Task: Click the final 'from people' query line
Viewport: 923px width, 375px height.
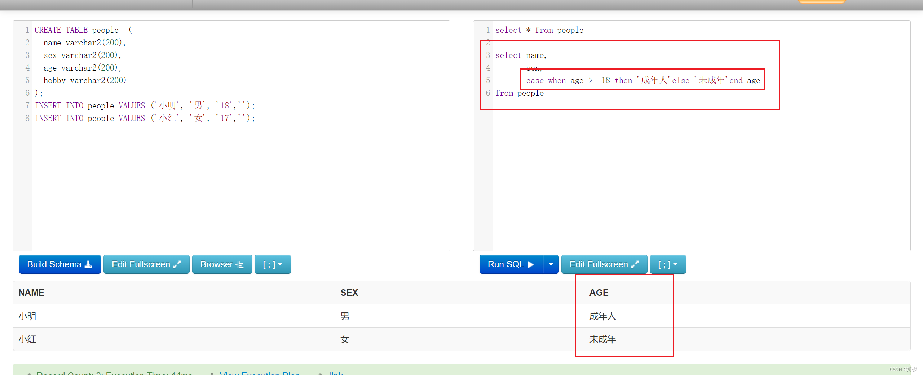Action: [x=520, y=93]
